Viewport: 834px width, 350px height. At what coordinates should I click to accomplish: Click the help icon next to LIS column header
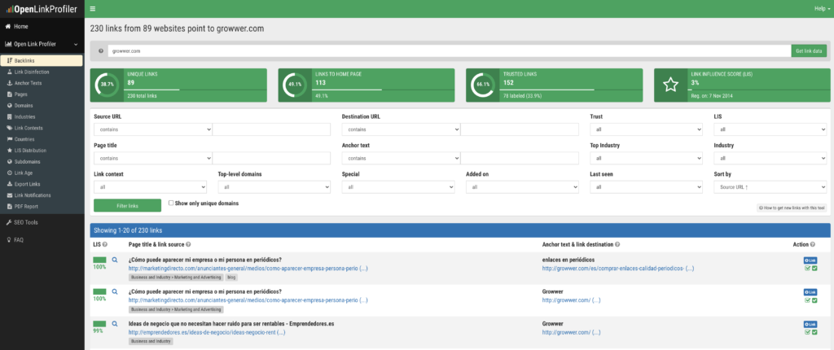click(x=105, y=245)
